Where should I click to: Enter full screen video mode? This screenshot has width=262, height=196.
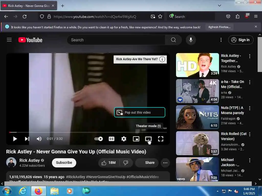tap(161, 139)
